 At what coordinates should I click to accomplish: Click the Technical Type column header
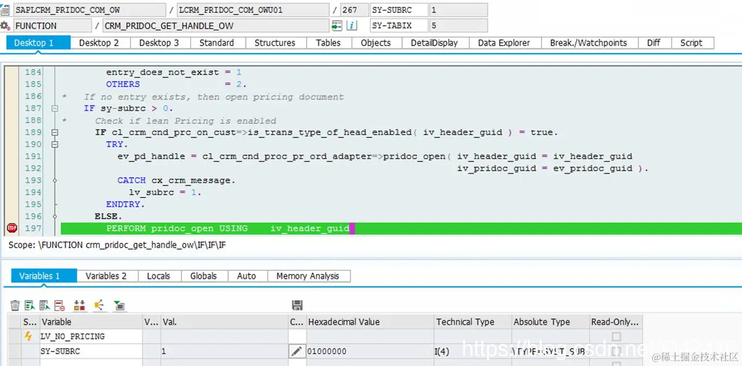tap(473, 322)
